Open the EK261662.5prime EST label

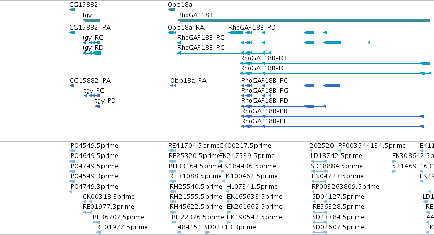pyautogui.click(x=254, y=207)
